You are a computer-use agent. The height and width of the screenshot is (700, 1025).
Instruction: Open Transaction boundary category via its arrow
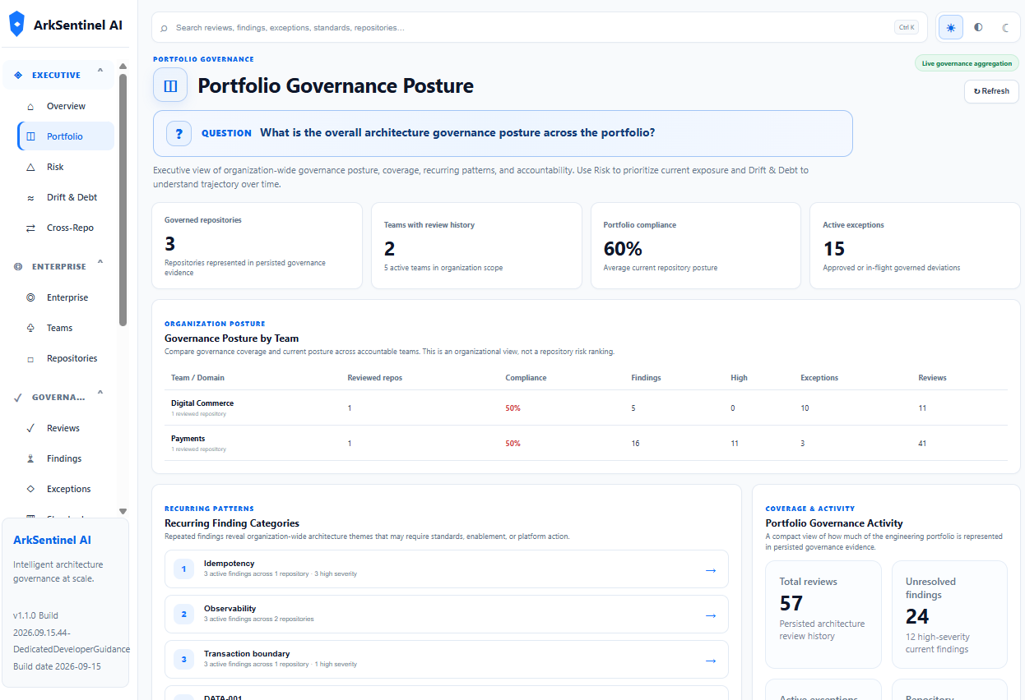(x=711, y=660)
